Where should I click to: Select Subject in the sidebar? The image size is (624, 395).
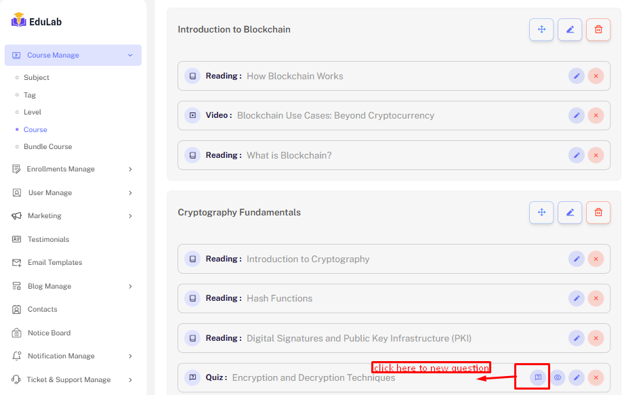point(37,78)
